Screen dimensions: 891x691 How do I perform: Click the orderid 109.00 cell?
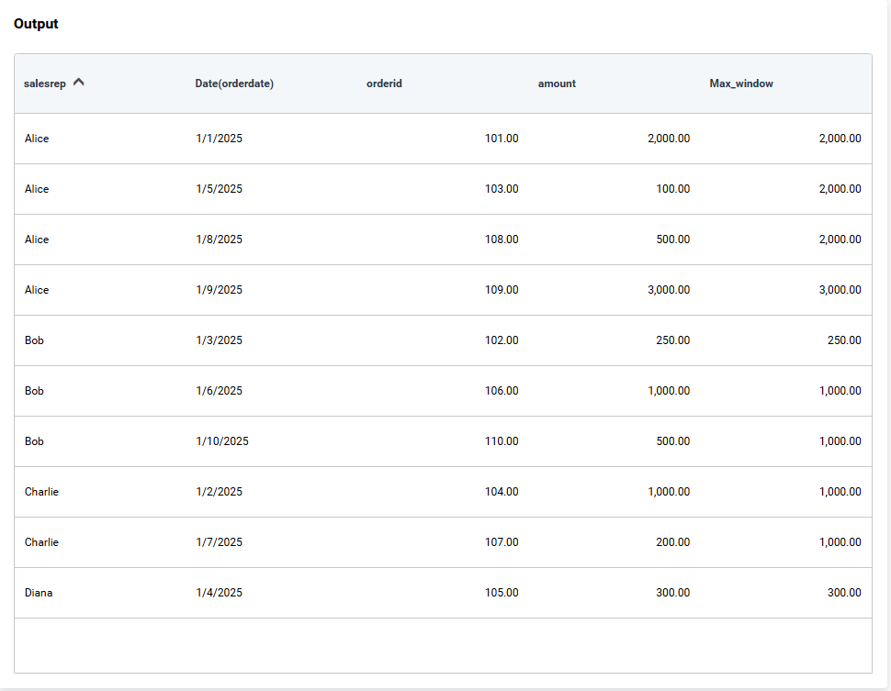pyautogui.click(x=502, y=290)
